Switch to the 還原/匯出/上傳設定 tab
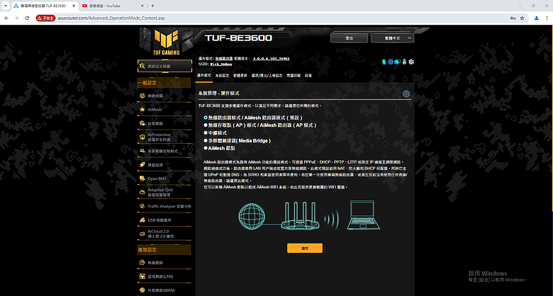The width and height of the screenshot is (553, 296). [x=267, y=75]
